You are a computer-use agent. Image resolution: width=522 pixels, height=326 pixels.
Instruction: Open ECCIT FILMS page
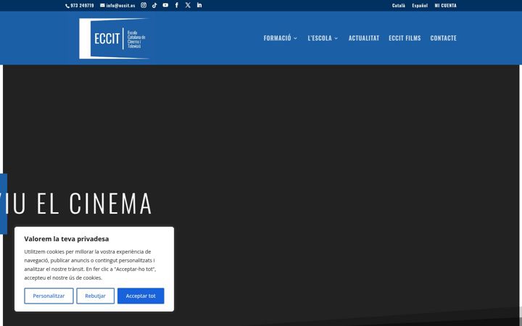(405, 38)
